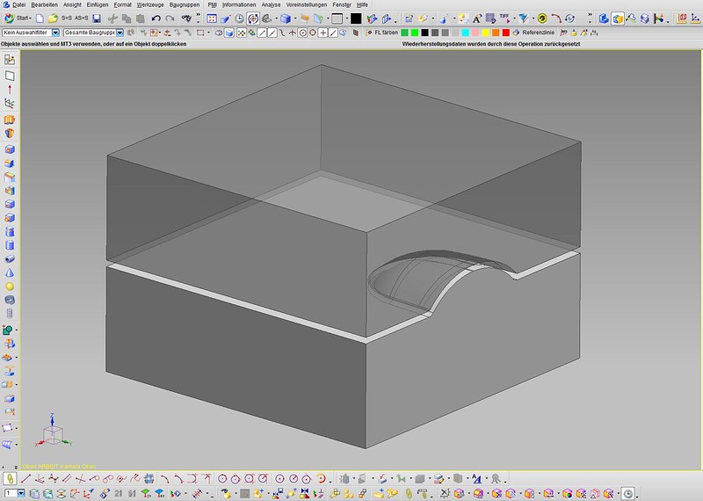Click the undo arrow icon

(x=156, y=18)
